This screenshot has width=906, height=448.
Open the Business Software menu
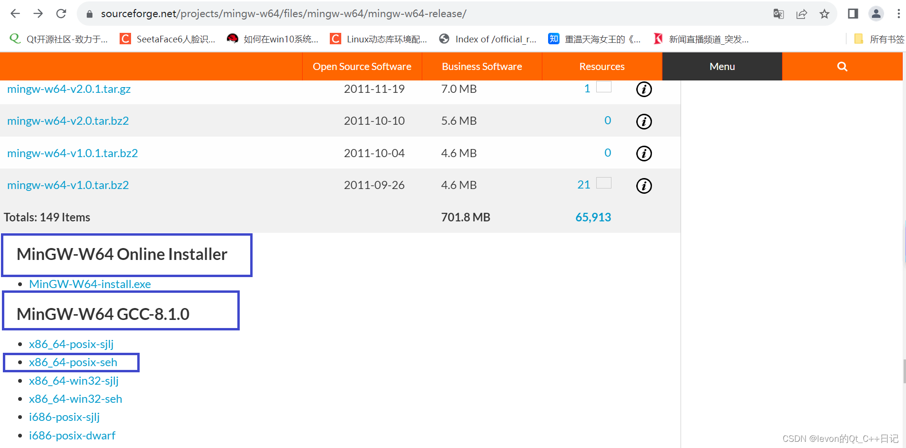coord(482,67)
